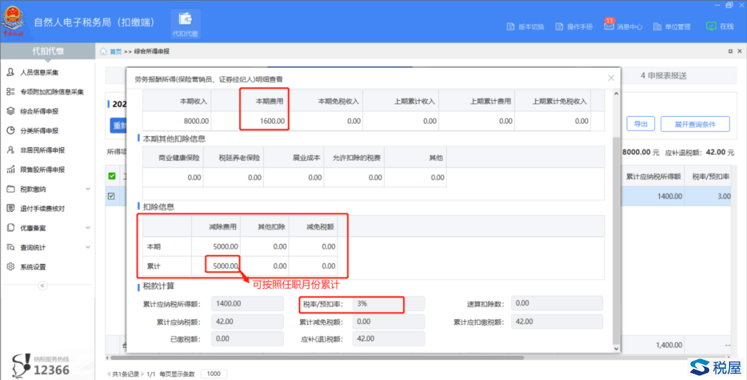Uncheck the first table row checkbox
Image resolution: width=747 pixels, height=380 pixels.
coord(111,196)
